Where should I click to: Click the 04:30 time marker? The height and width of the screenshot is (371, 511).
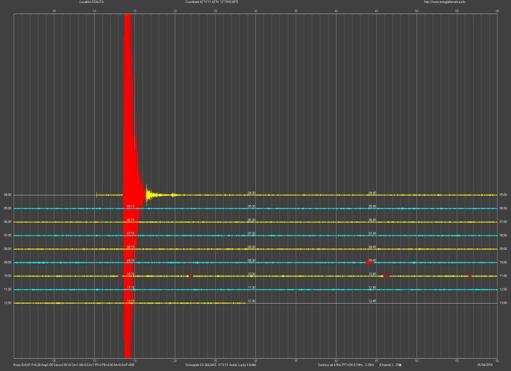[252, 193]
